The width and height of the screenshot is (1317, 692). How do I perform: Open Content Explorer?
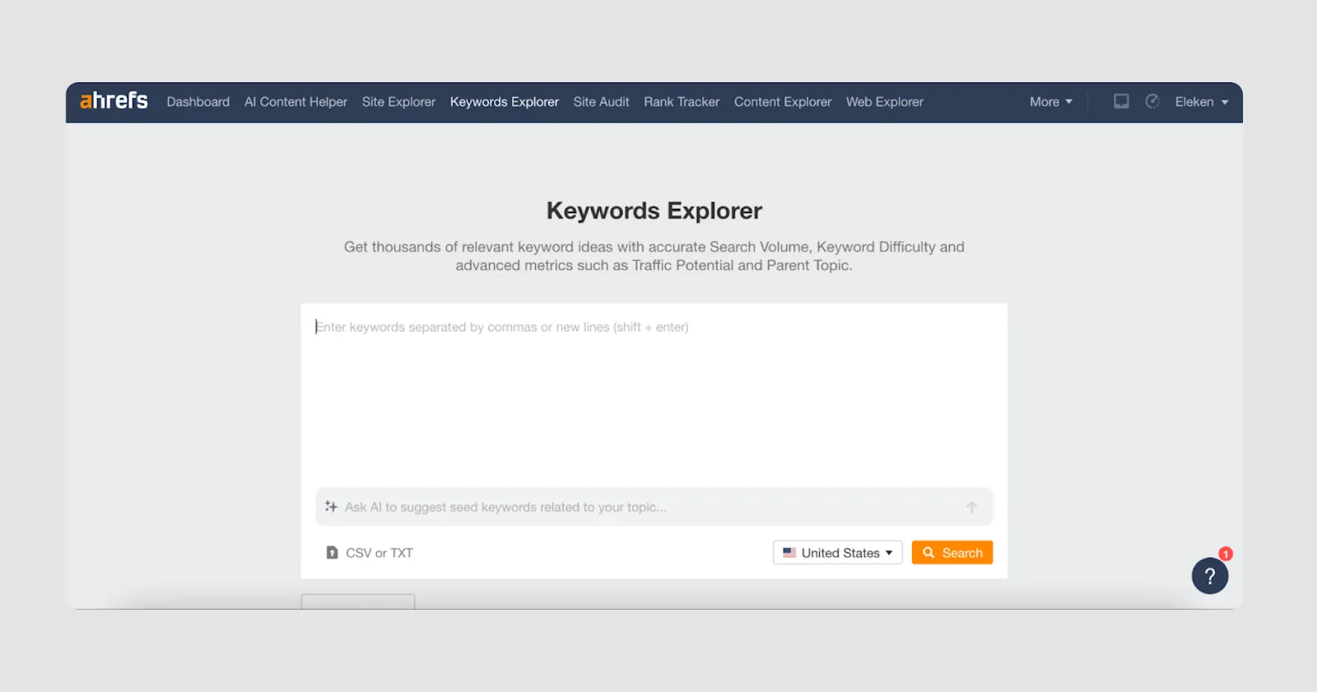[783, 102]
